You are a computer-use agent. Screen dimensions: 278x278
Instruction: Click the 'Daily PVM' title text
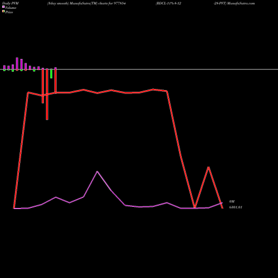pyautogui.click(x=11, y=3)
